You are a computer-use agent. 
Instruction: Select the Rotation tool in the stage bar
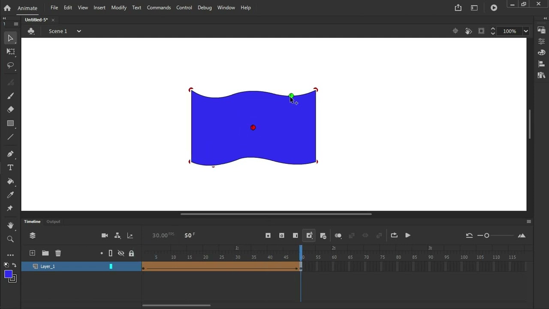(x=468, y=31)
